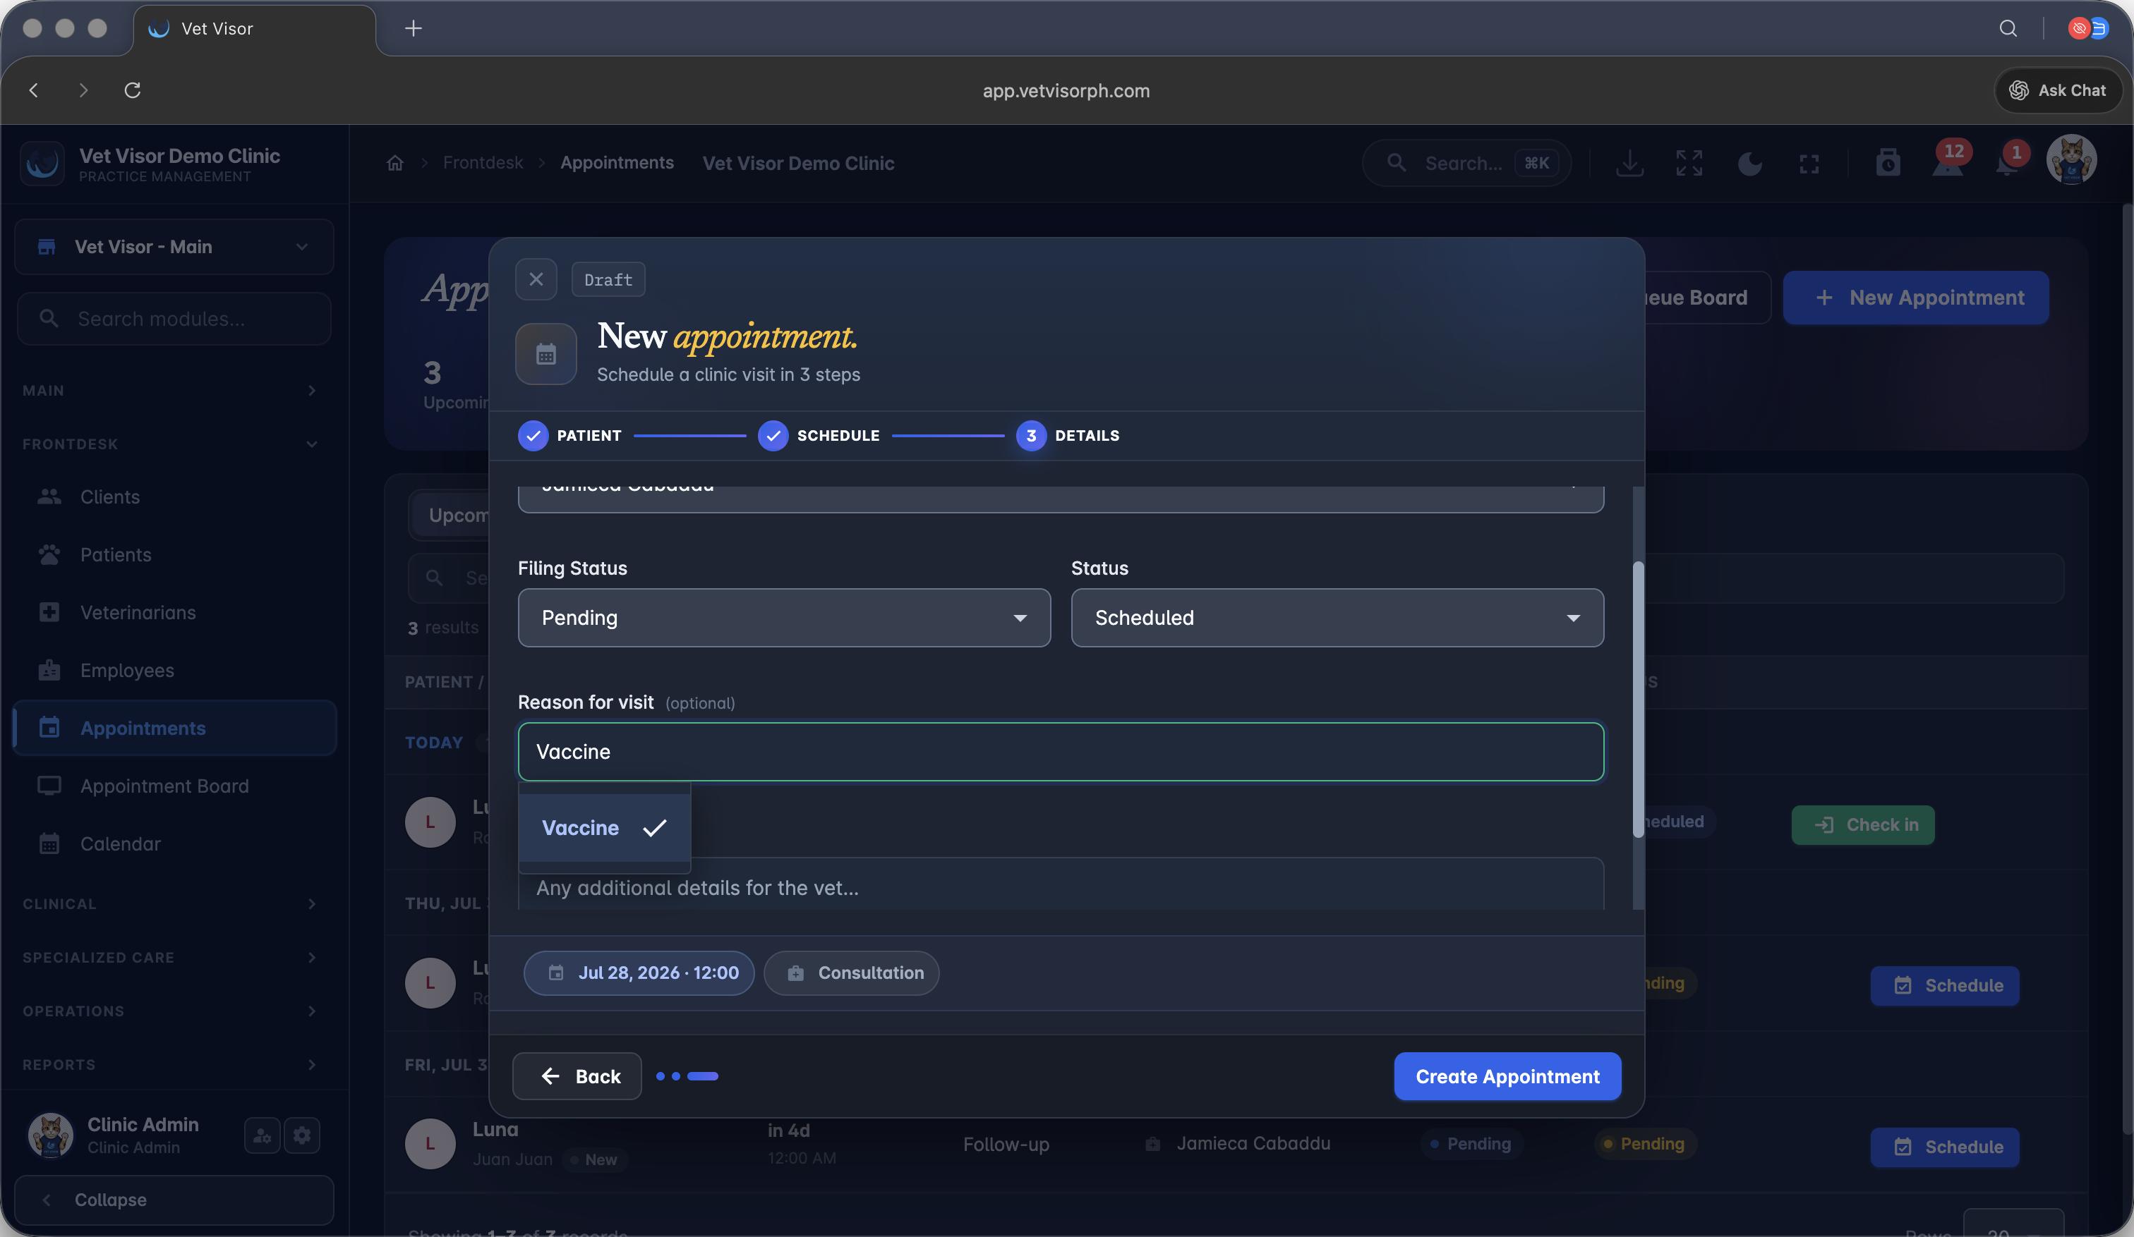Screen dimensions: 2134x1237
Task: Click the Jul 28, 2026 · 12:00 chip
Action: click(x=639, y=973)
